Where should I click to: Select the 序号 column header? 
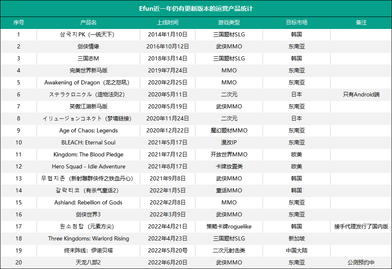[x=19, y=22]
